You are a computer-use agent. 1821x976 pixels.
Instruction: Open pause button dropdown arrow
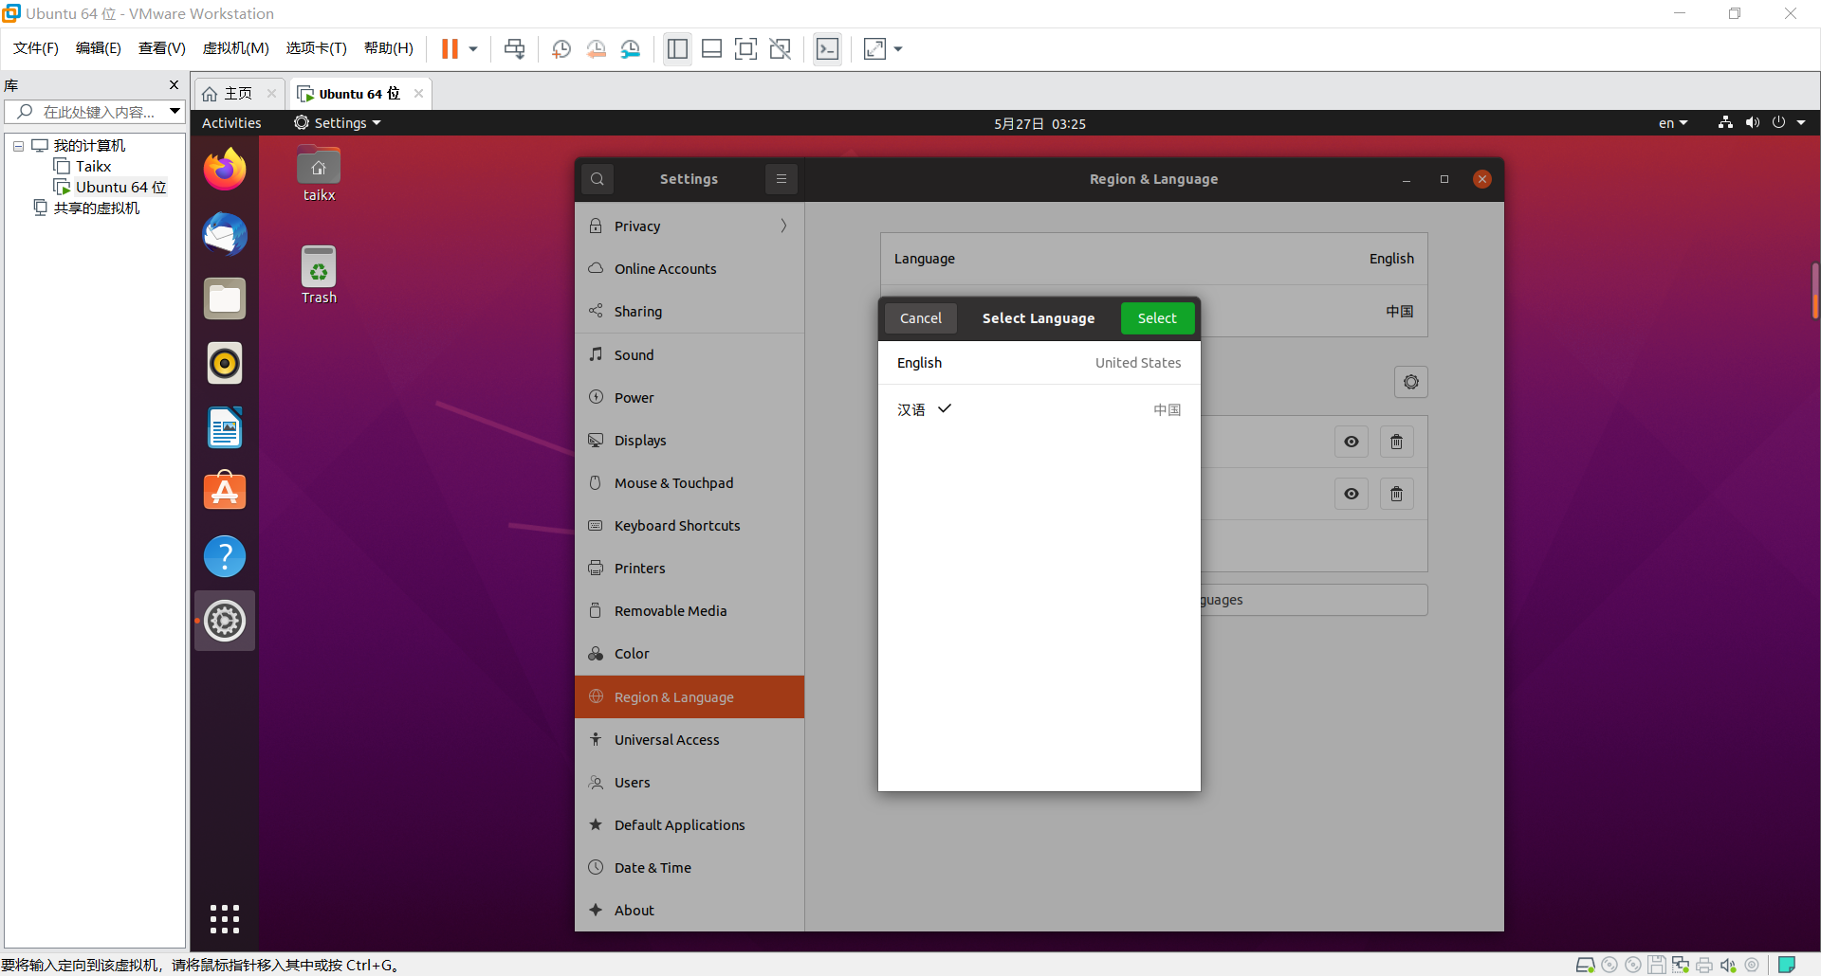[473, 48]
